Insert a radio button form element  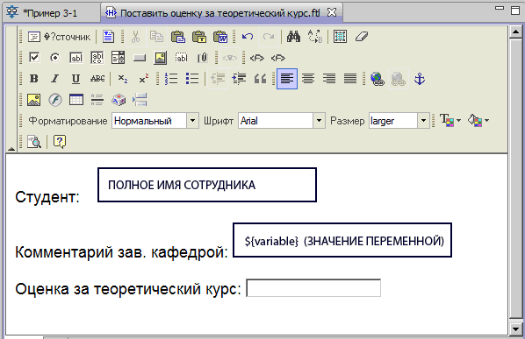point(55,58)
